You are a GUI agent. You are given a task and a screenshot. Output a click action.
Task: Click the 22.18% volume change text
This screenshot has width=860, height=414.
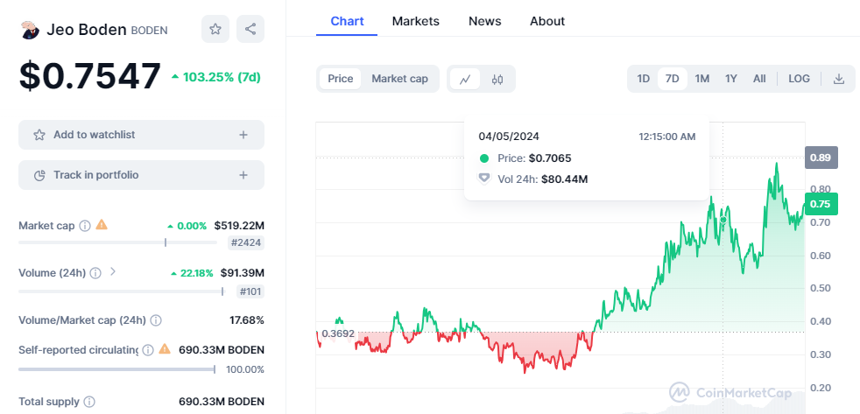196,273
